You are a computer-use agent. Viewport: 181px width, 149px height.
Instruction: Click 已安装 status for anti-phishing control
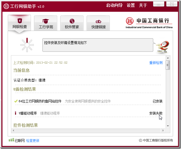click(157, 101)
